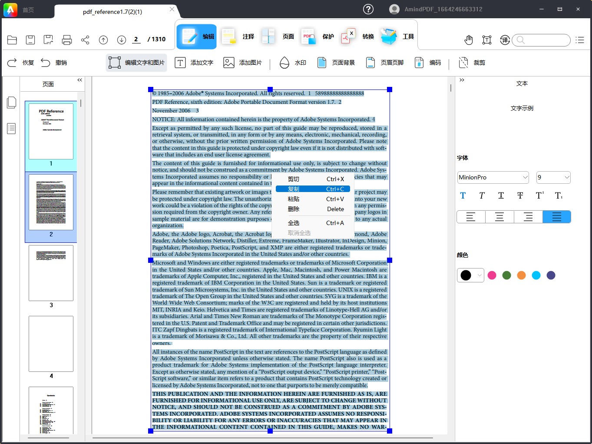
Task: Toggle the underline T text style
Action: (501, 195)
